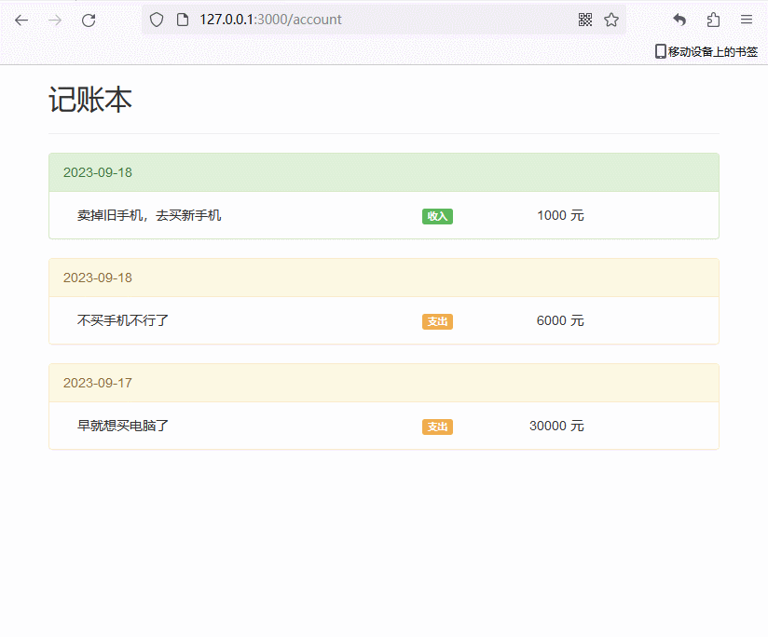Reload the page with the refresh icon
Image resolution: width=768 pixels, height=637 pixels.
click(x=89, y=20)
